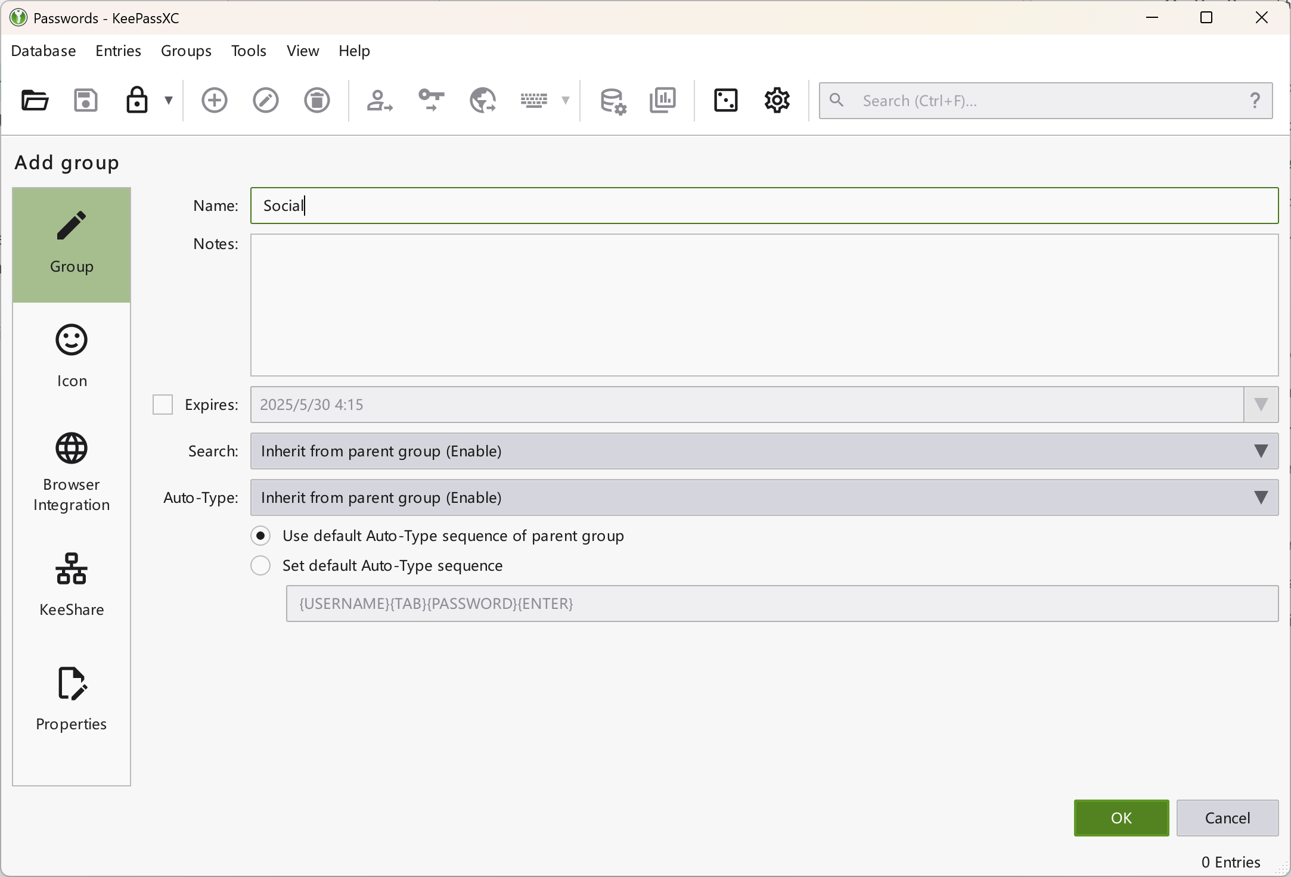Click OK to add the group
Viewport: 1291px width, 877px height.
[1121, 818]
